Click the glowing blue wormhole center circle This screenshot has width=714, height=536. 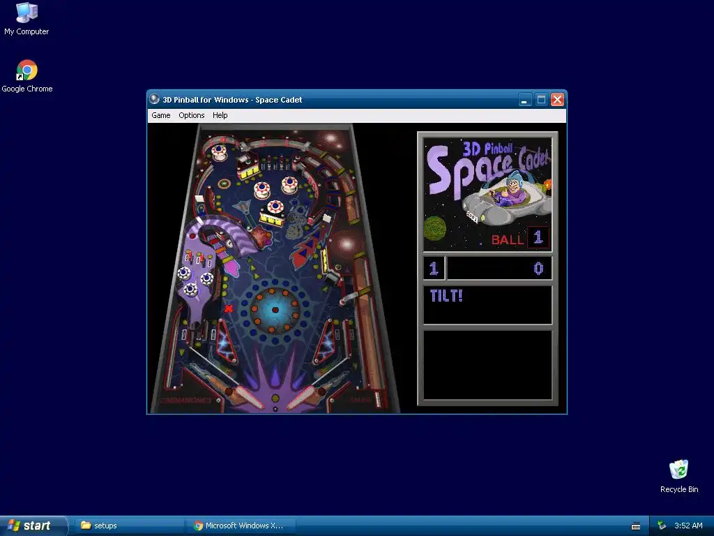click(x=275, y=310)
